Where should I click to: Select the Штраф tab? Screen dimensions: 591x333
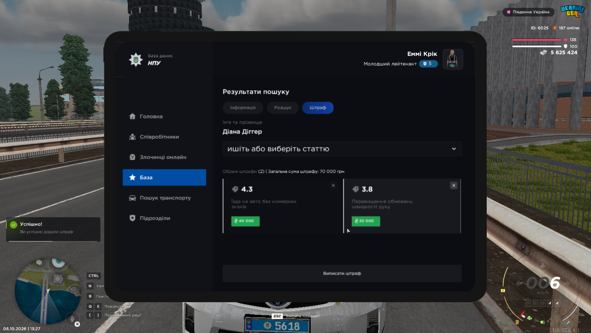(x=318, y=108)
